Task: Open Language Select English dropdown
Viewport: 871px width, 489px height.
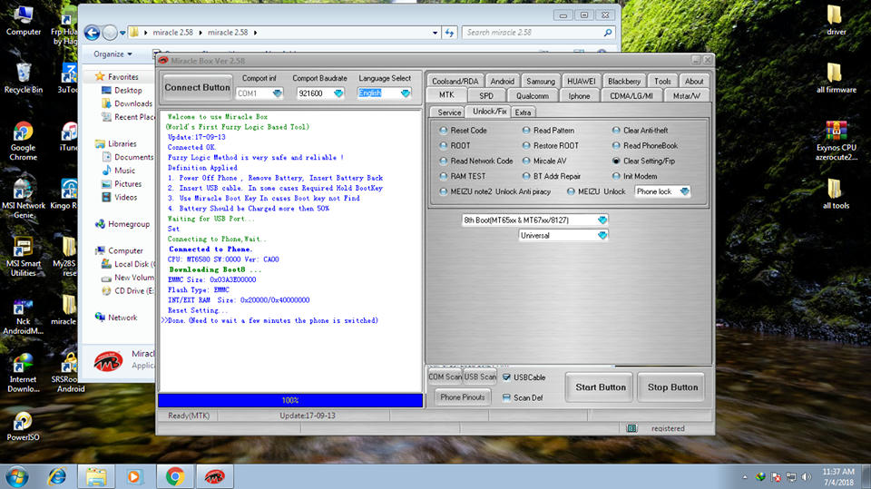Action: (x=405, y=93)
